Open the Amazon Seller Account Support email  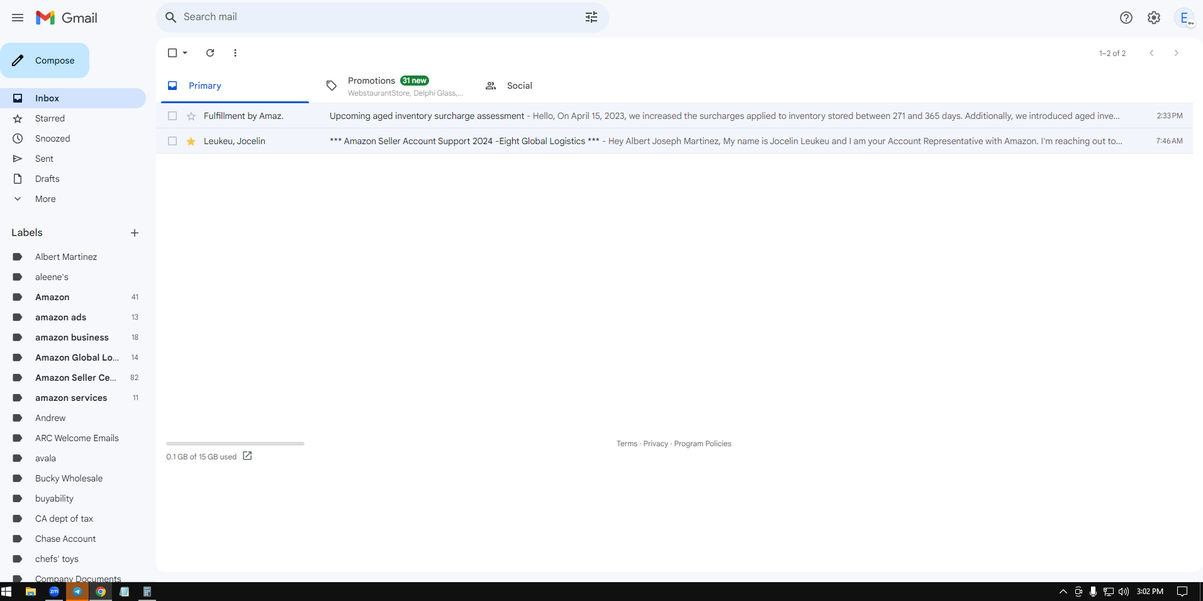(674, 141)
